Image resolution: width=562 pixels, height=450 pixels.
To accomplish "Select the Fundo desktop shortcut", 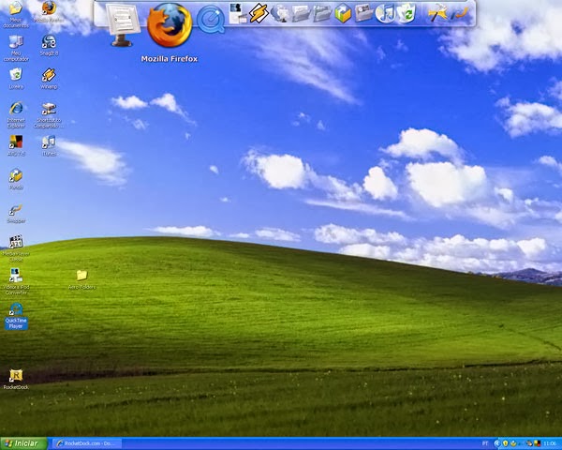I will click(x=16, y=179).
